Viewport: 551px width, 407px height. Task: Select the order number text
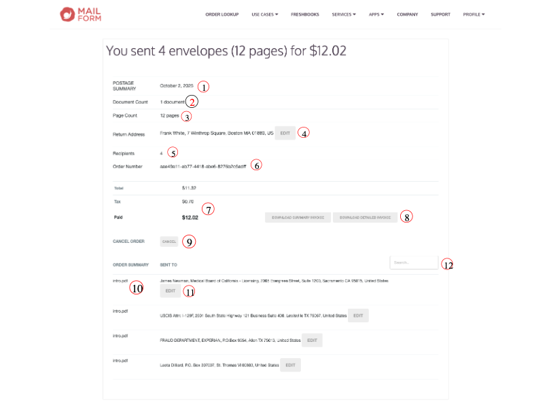pyautogui.click(x=203, y=166)
